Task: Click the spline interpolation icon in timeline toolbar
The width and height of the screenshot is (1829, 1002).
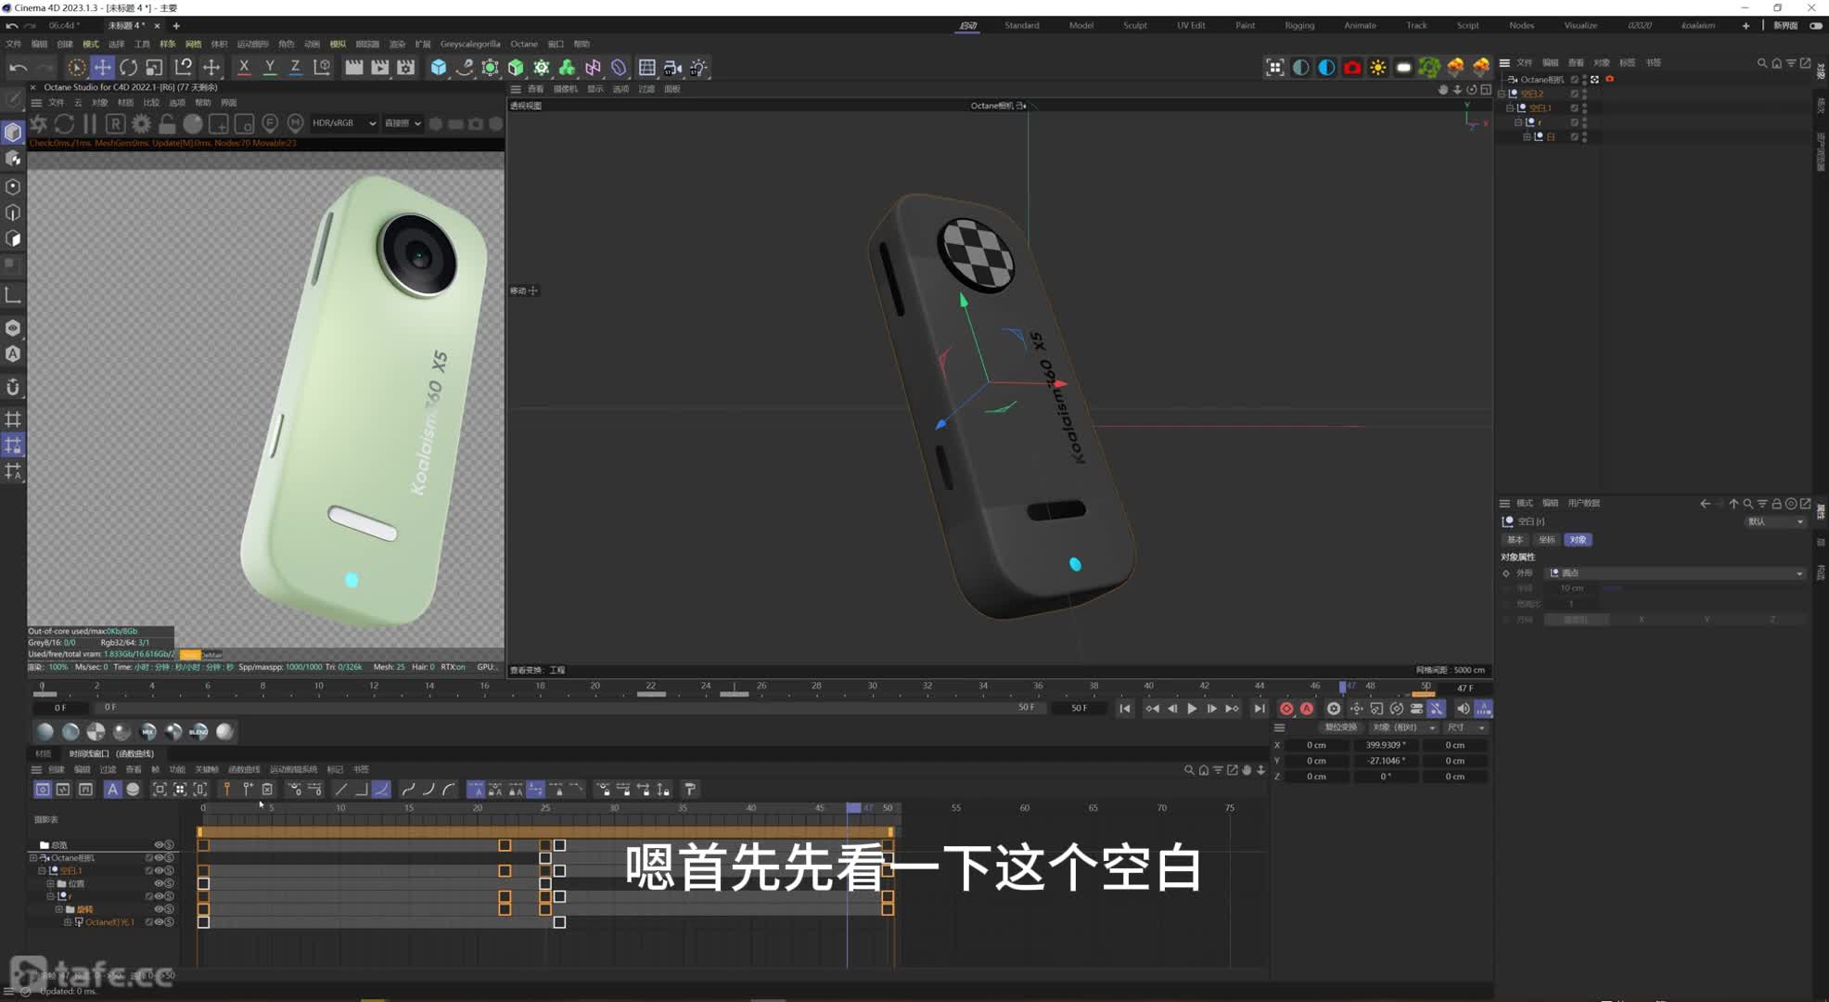Action: (x=381, y=790)
